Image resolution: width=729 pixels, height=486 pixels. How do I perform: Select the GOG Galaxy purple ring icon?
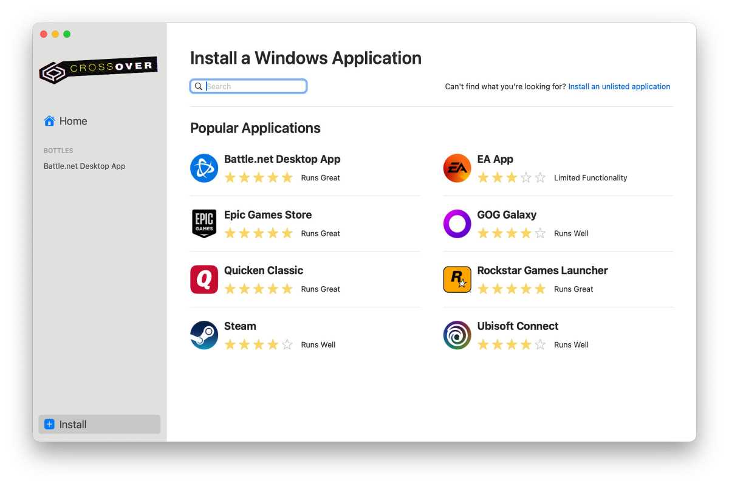click(x=457, y=224)
